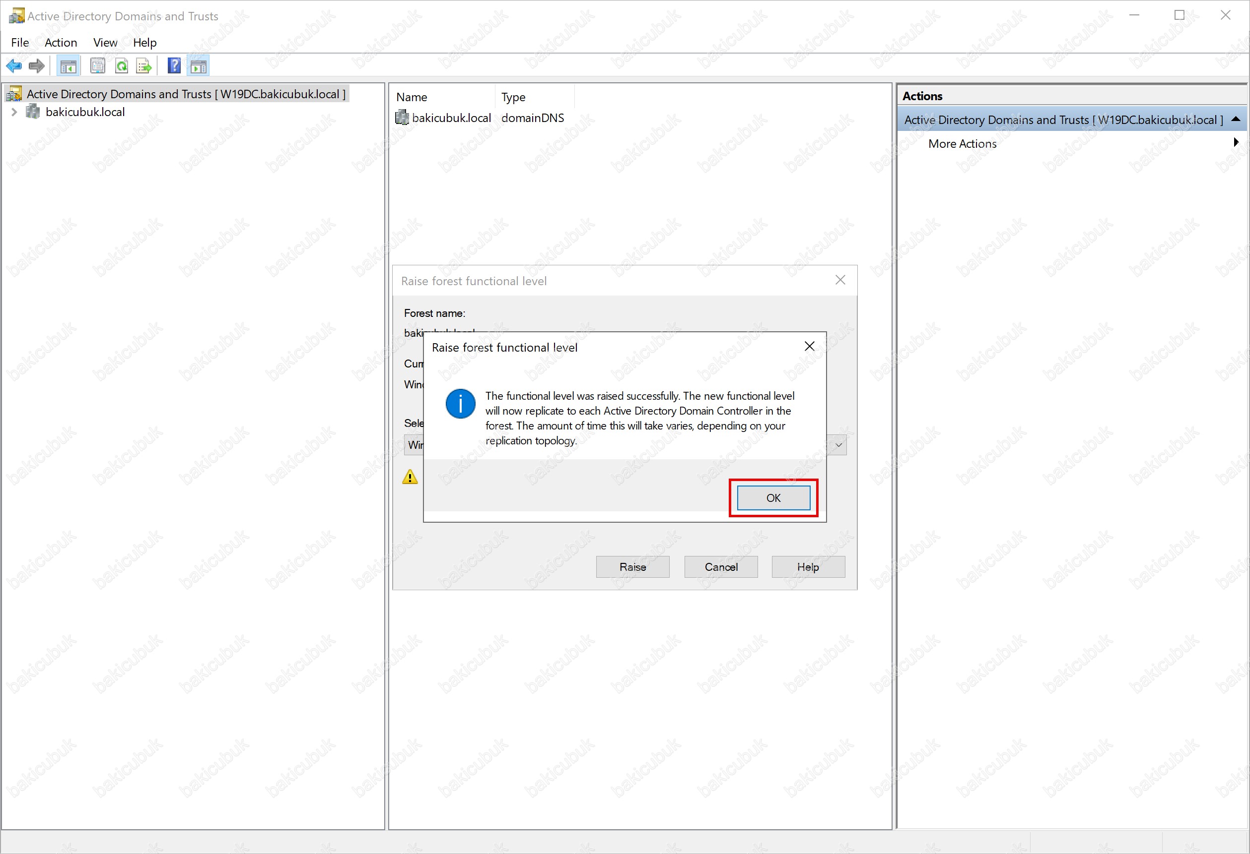Click the Cancel button in dialog
The height and width of the screenshot is (854, 1250).
point(721,566)
